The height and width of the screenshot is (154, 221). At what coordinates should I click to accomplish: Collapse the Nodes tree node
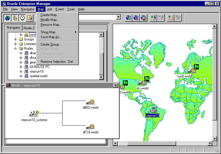(15, 49)
